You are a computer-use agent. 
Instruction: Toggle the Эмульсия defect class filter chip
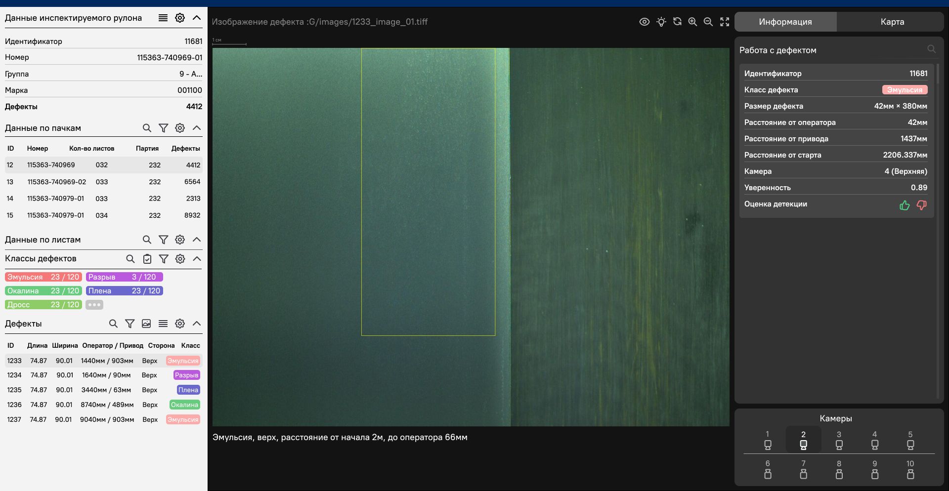coord(43,277)
